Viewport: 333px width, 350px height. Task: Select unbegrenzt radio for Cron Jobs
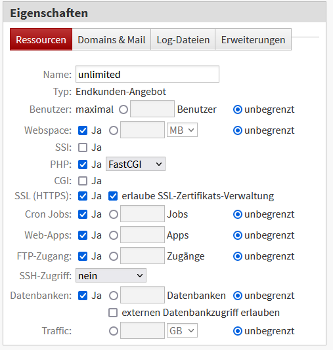(x=238, y=214)
